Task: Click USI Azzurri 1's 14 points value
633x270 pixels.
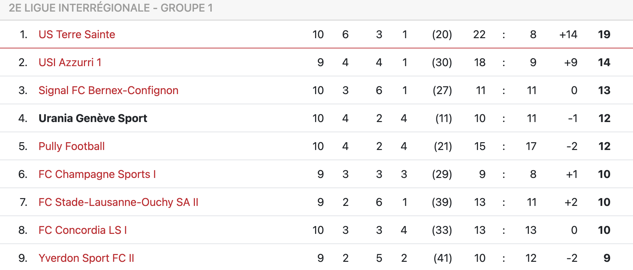Action: click(x=604, y=62)
